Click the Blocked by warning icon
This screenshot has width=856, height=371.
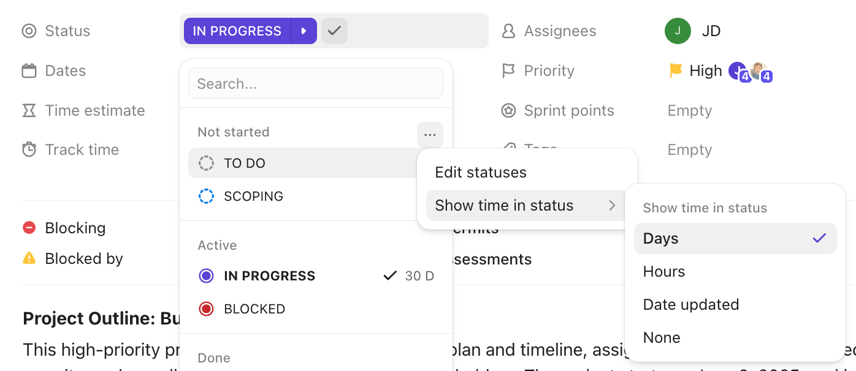point(29,258)
